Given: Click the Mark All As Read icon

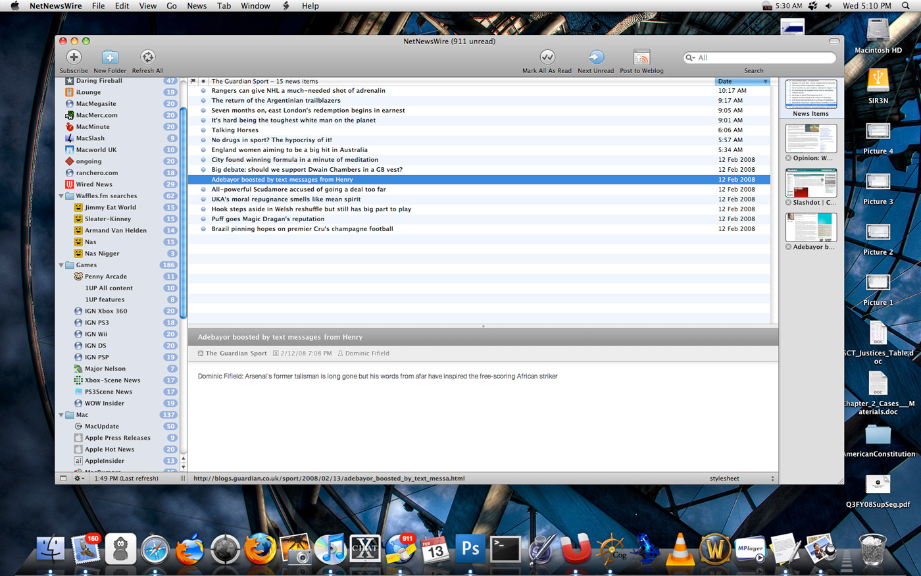Looking at the screenshot, I should 547,58.
